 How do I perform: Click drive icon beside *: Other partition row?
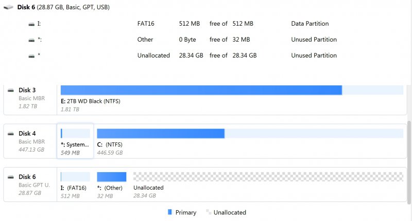(32, 40)
